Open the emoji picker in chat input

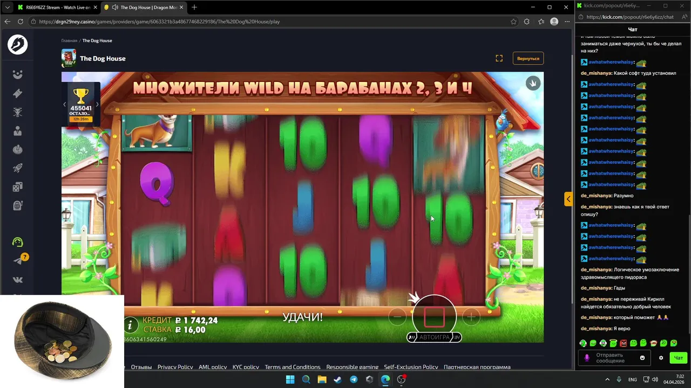coord(642,358)
